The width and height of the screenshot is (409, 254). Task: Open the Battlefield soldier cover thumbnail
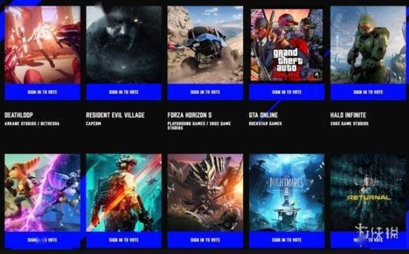click(x=124, y=192)
